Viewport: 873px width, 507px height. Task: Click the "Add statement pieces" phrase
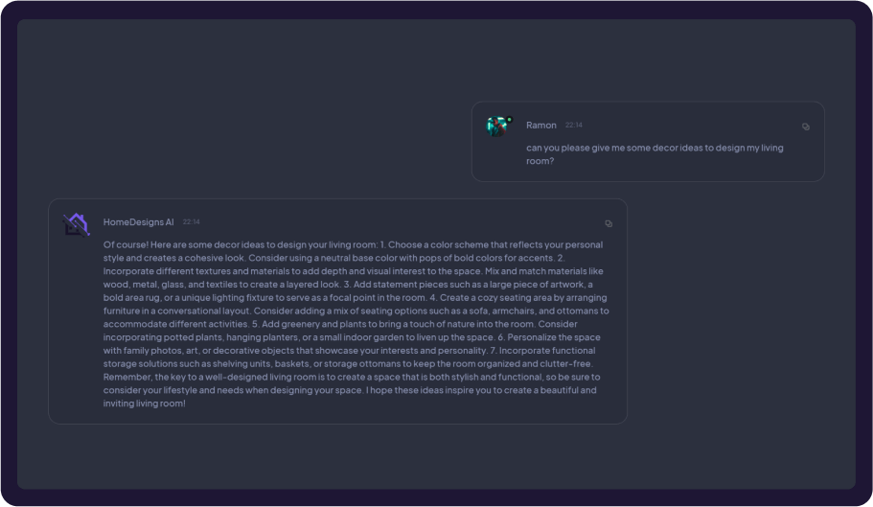pos(400,285)
